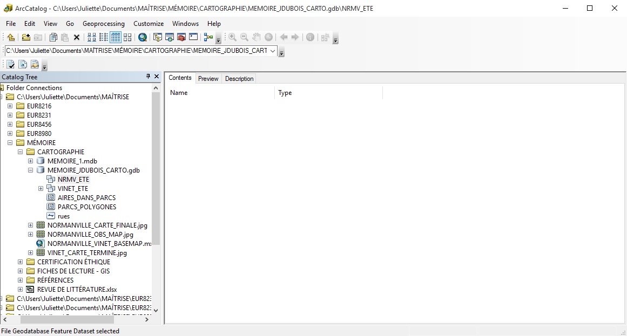Screen dimensions: 627x336
Task: Select the rues feature class
Action: (64, 216)
